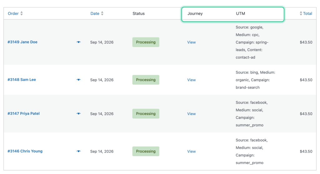View journey for Priya Patel's order

pos(192,114)
